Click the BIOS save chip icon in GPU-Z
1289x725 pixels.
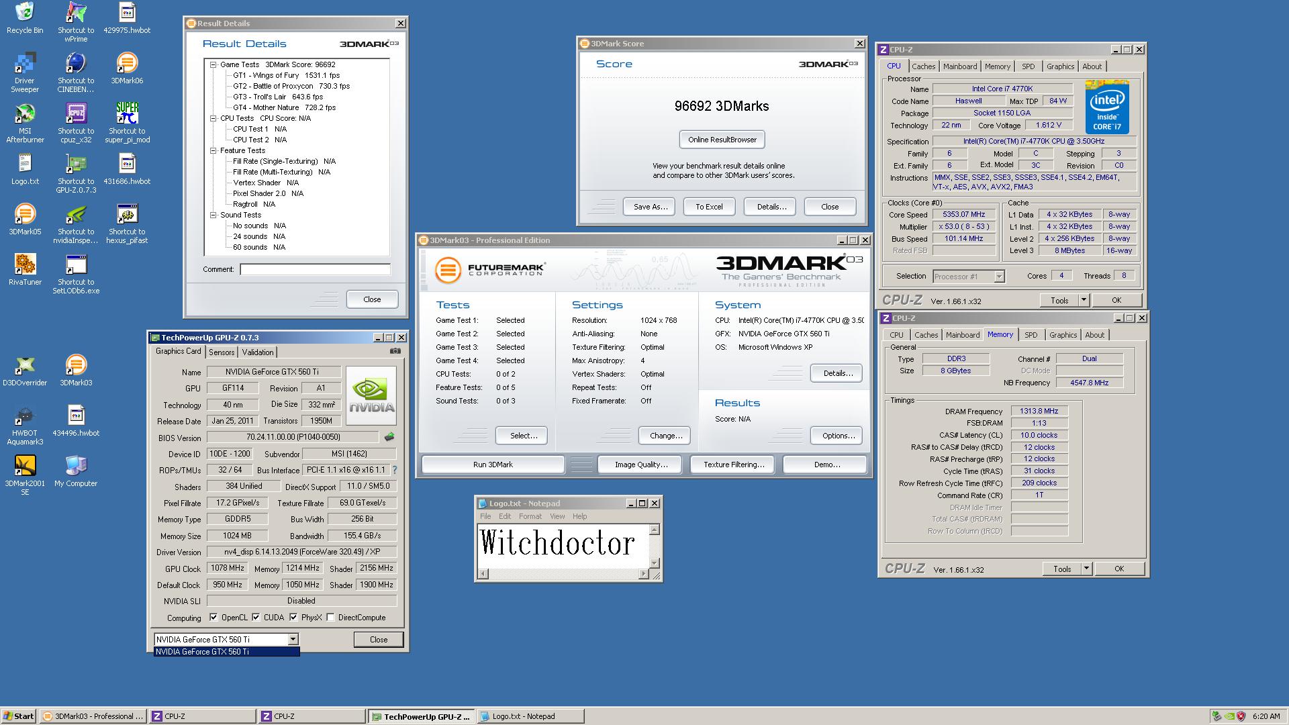[x=389, y=438]
